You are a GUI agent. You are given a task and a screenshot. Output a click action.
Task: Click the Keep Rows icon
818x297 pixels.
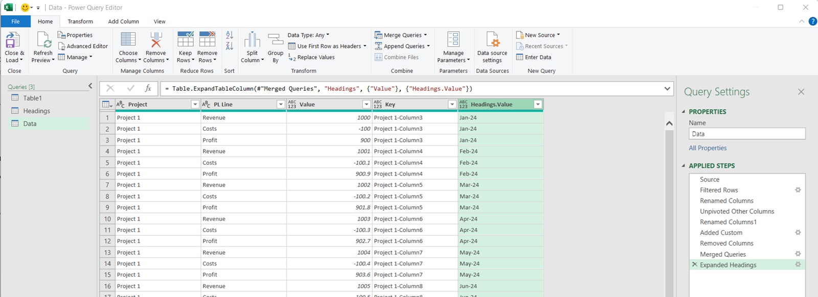[185, 40]
